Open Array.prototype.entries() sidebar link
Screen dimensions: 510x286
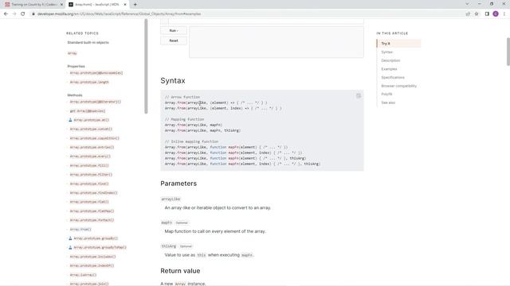[92, 147]
